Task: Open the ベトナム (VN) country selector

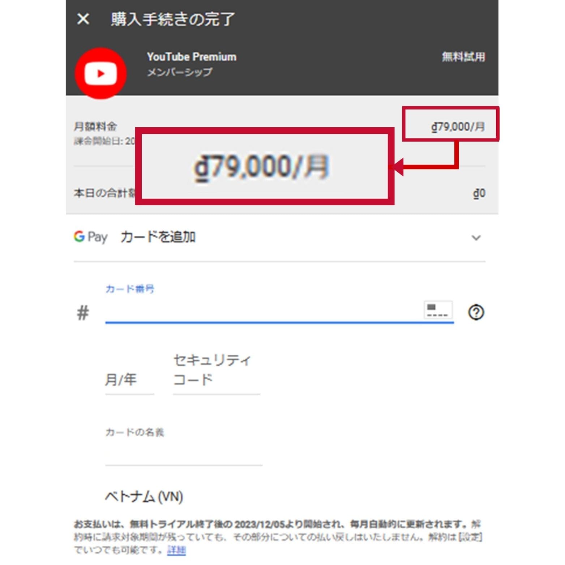Action: pyautogui.click(x=144, y=497)
